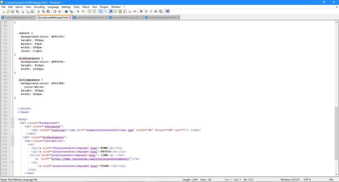Click the Zoom In toolbar icon
This screenshot has height=182, width=339.
click(78, 11)
